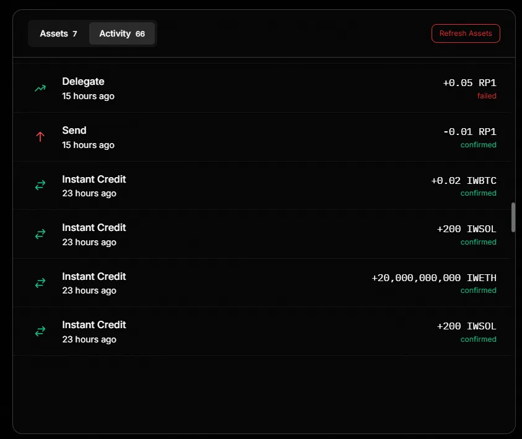Viewport: 522px width, 439px height.
Task: Click the red failed status label
Action: coord(487,96)
